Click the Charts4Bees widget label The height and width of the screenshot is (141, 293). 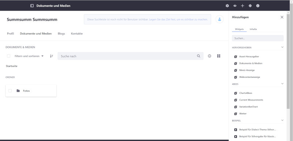pyautogui.click(x=246, y=93)
